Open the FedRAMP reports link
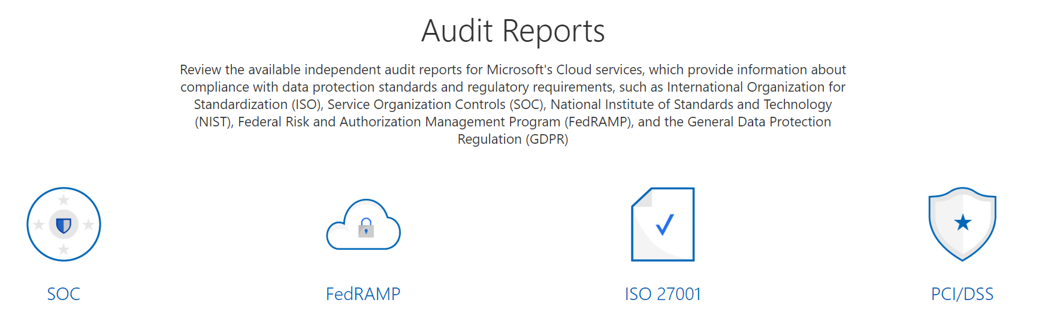1042x333 pixels. tap(363, 294)
